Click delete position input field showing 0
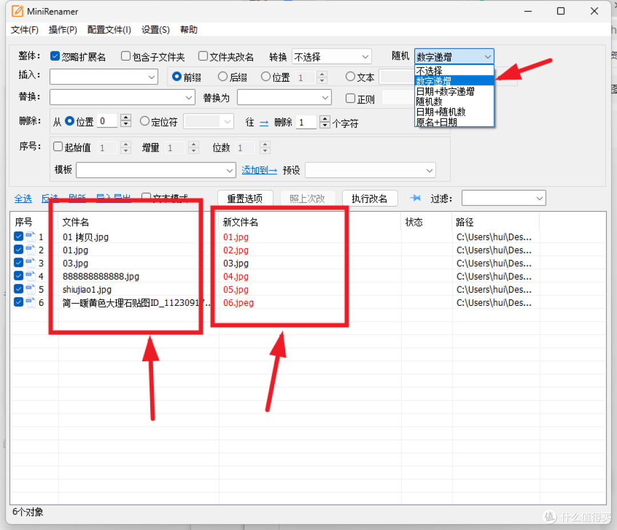This screenshot has height=530, width=617. click(x=107, y=121)
